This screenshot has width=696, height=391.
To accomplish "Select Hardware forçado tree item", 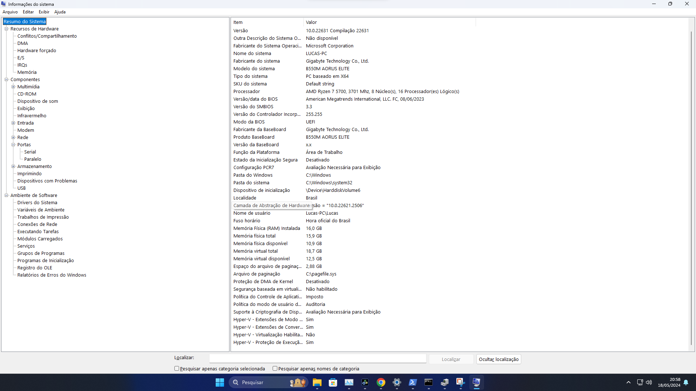I will [x=37, y=51].
